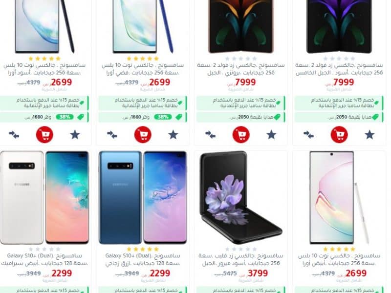Compare the black Note 10 Plus arrows icon
This screenshot has width=391, height=293.
[14, 135]
